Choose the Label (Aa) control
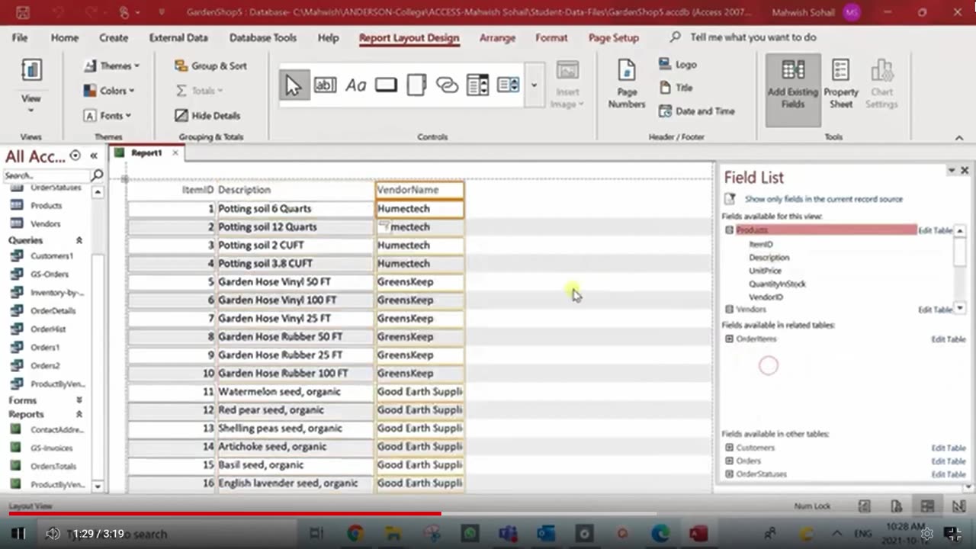This screenshot has width=976, height=549. (x=355, y=85)
